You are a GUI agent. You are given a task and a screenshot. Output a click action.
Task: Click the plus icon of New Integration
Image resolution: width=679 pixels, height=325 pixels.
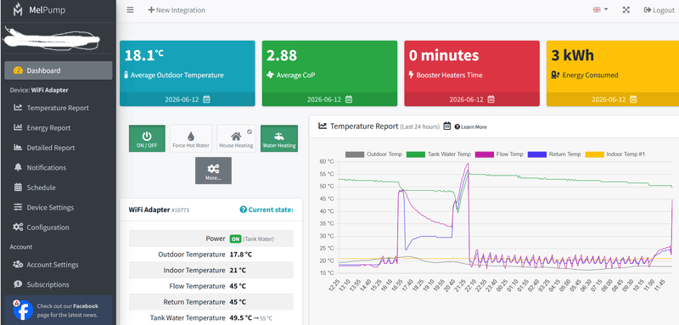(151, 10)
